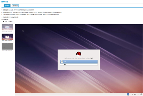Enable auto screenshot with the first radio button

[4, 22]
